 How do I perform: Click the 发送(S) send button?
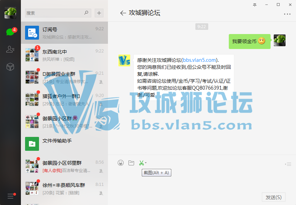coord(273,197)
